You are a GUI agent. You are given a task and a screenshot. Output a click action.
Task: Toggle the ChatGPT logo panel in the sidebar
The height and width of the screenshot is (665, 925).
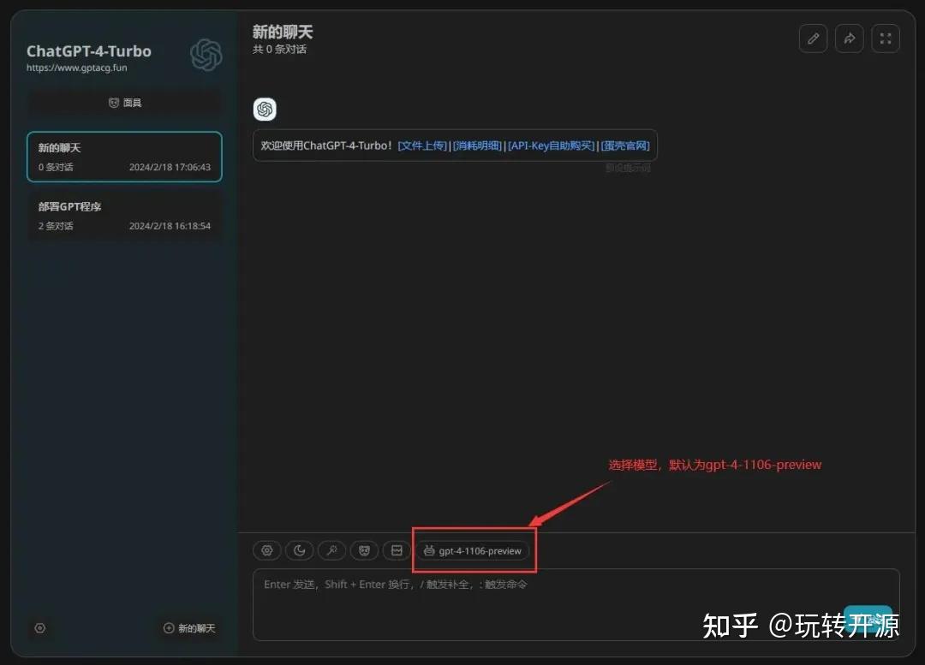coord(206,53)
